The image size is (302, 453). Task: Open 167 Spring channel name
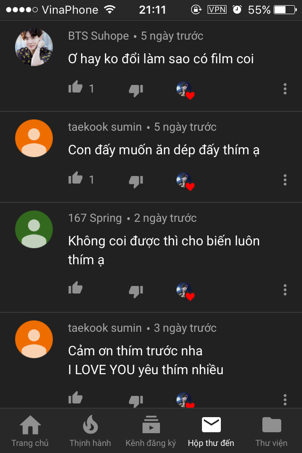(95, 218)
